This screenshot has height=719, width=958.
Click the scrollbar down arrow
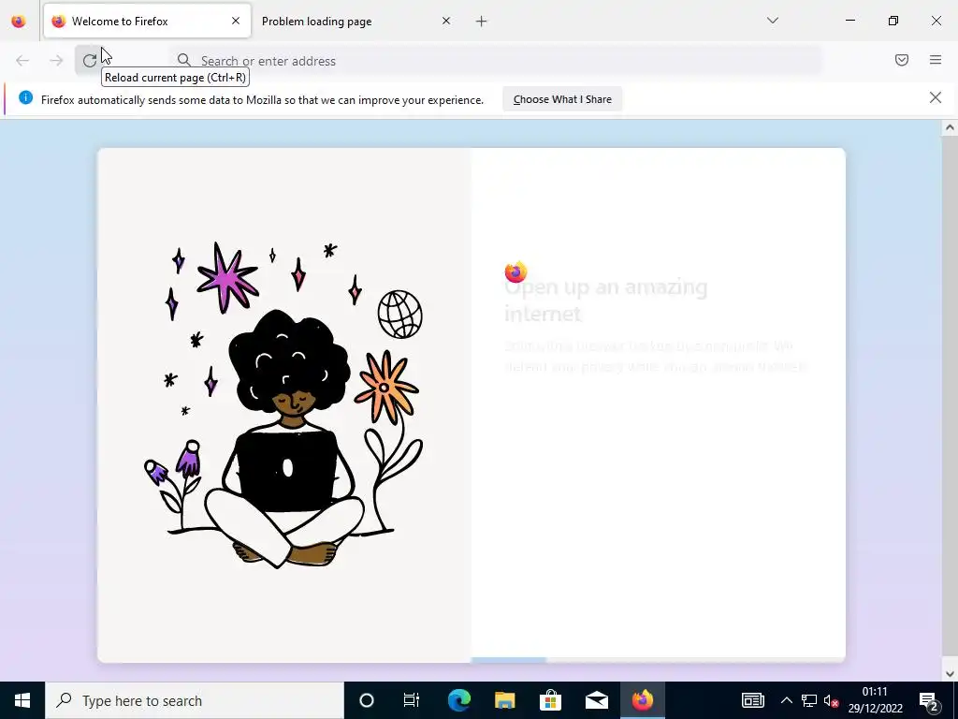pyautogui.click(x=950, y=674)
